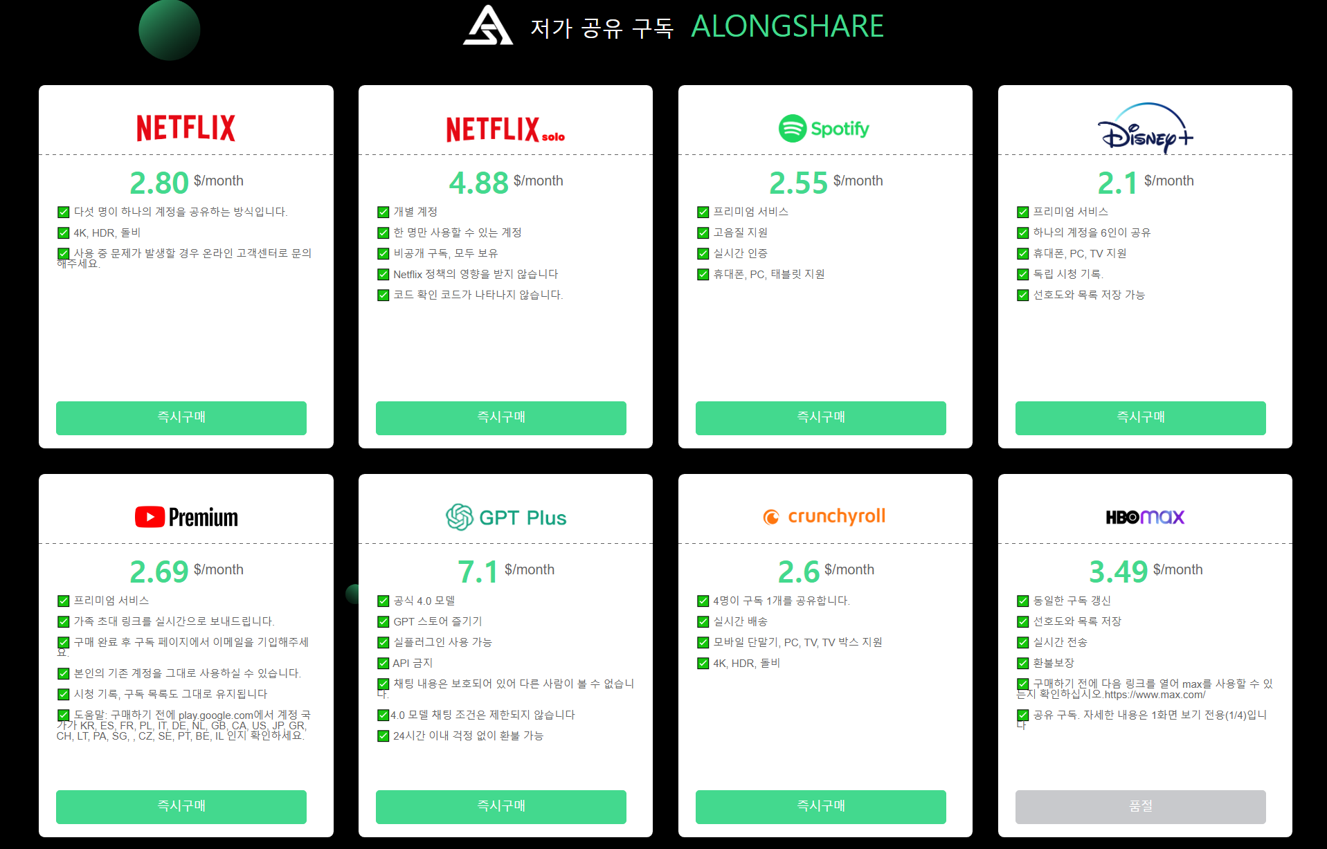
Task: Click the ALONGSHARE triangle logo icon
Action: pos(487,26)
